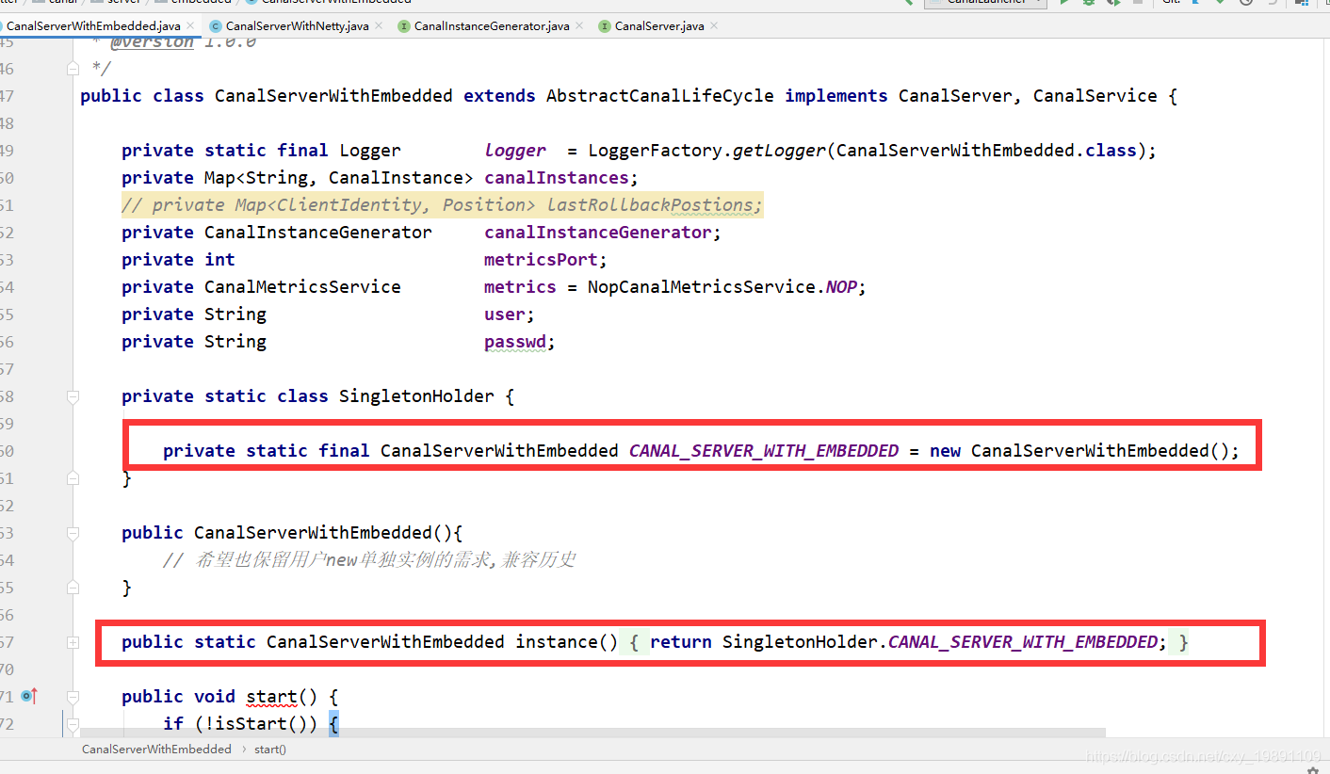Close the CanalServerWithEmbedded.java tab
This screenshot has height=774, width=1330.
pyautogui.click(x=190, y=25)
